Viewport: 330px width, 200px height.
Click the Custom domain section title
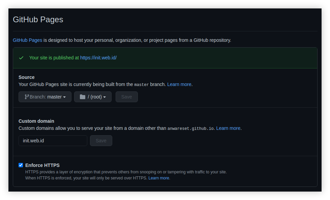click(36, 121)
